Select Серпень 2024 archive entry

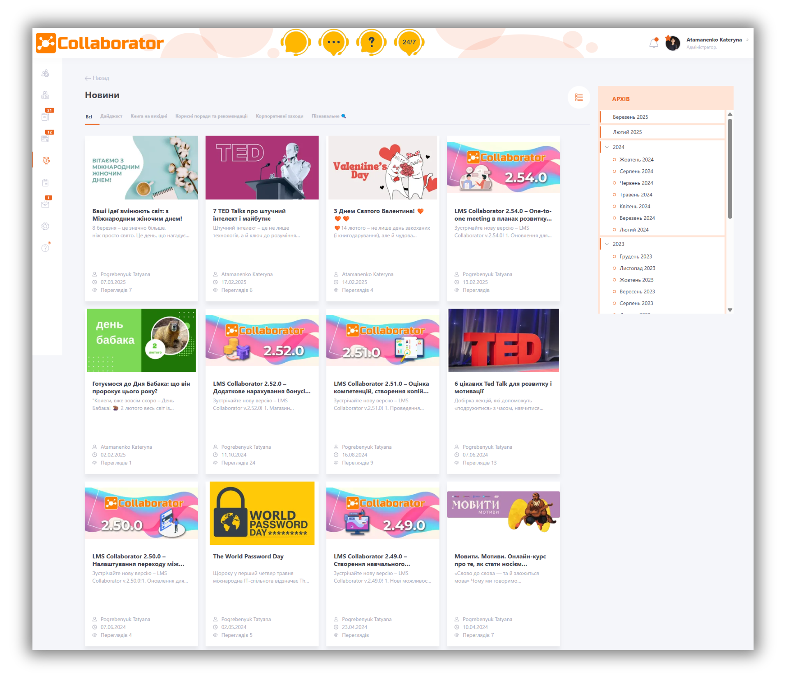pyautogui.click(x=636, y=171)
